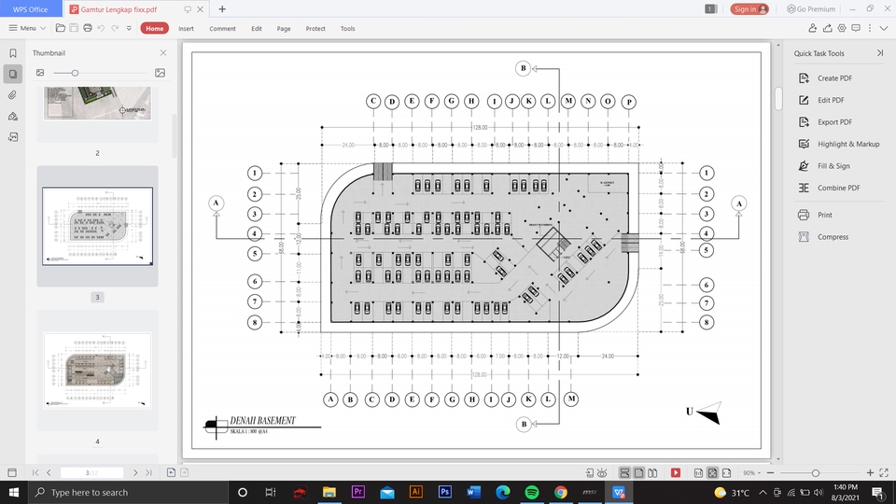Click Compress in Quick Task Tools

(823, 236)
